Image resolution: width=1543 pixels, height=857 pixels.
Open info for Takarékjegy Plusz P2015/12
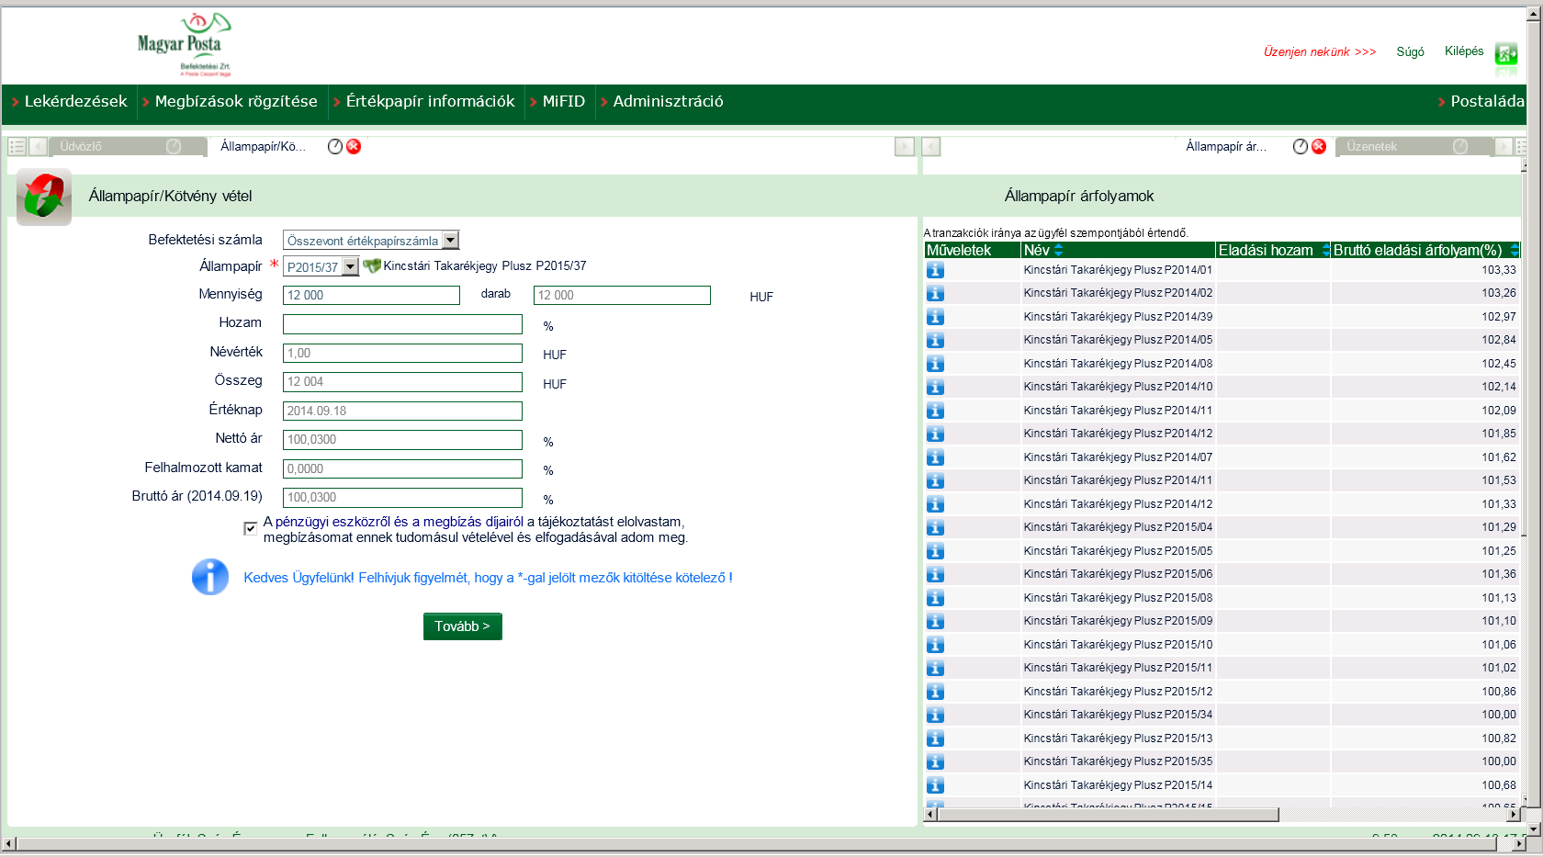point(935,692)
